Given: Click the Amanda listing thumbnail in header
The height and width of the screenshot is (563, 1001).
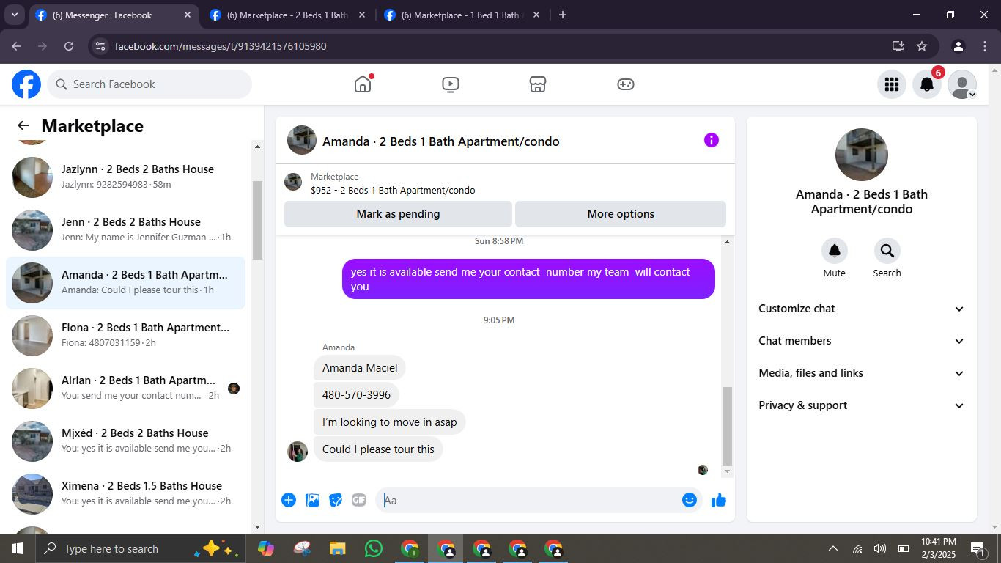Looking at the screenshot, I should [x=302, y=140].
